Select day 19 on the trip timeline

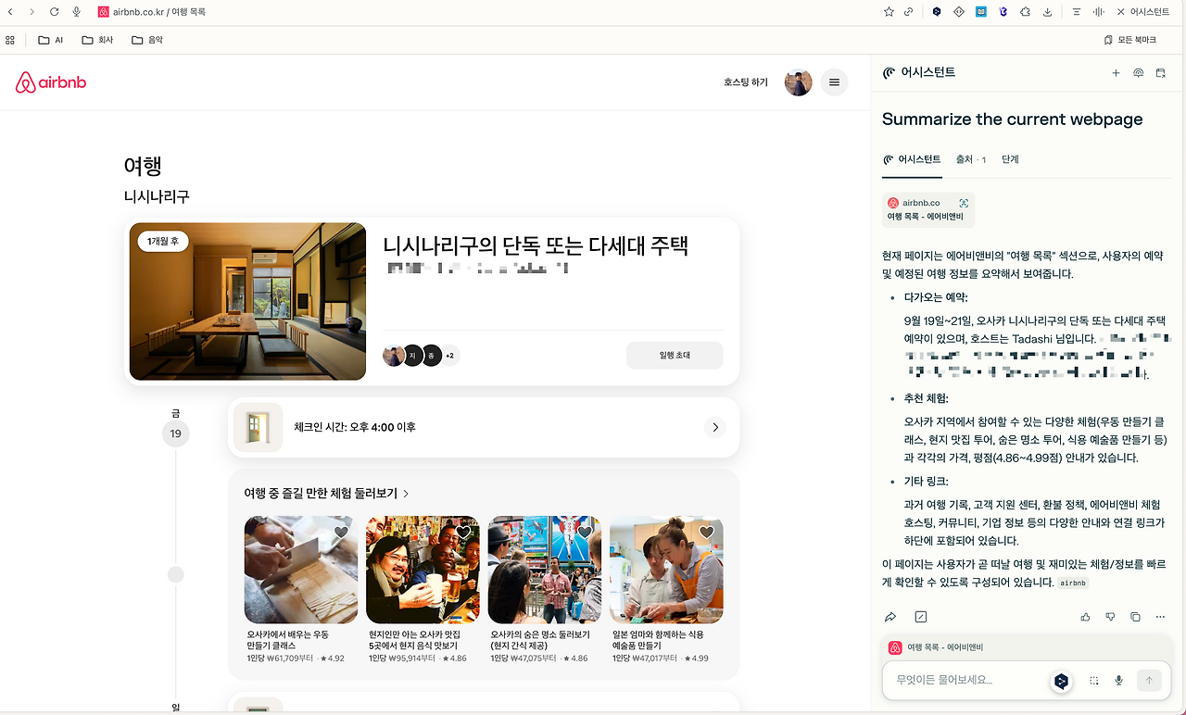pyautogui.click(x=175, y=433)
